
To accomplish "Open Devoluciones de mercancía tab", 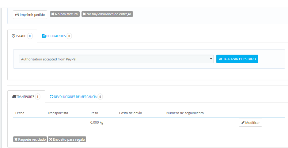I will pyautogui.click(x=76, y=97).
